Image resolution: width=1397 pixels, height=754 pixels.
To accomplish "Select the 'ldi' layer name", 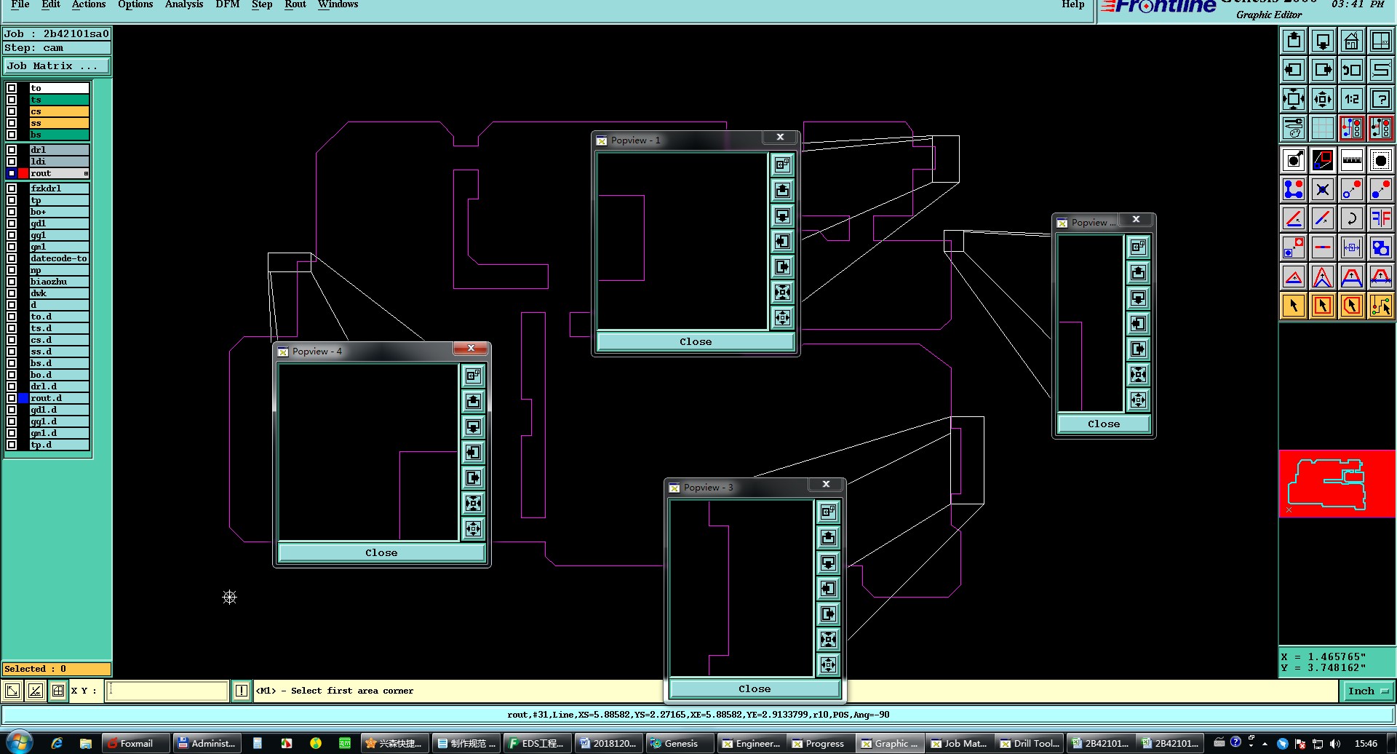I will click(59, 162).
